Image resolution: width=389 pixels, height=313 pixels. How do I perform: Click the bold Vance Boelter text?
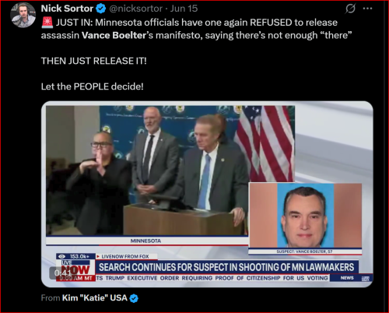pyautogui.click(x=114, y=35)
